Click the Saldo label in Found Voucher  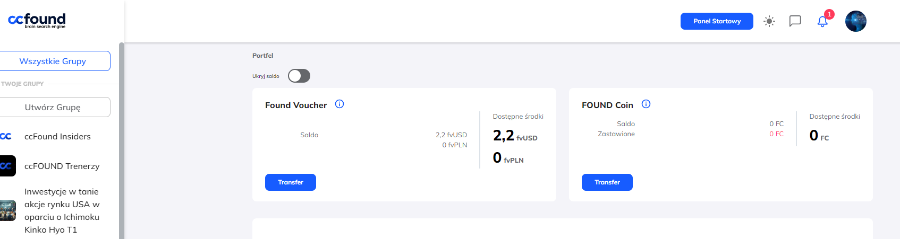tap(309, 135)
